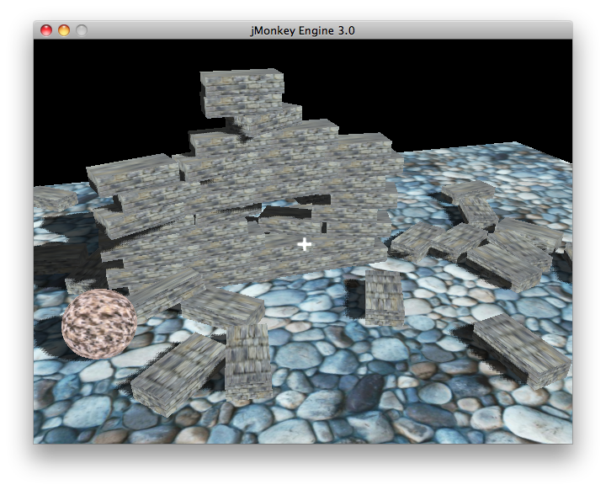Click the jMonkey Engine 3.0 title text
The width and height of the screenshot is (606, 490).
click(303, 30)
